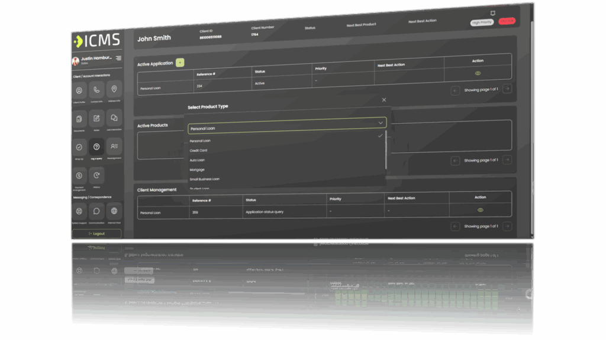
Task: Select the Internal Chat icon
Action: point(114,211)
